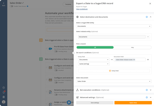Click the green Slate completed trigger icon
The image size is (154, 106).
pos(41,59)
